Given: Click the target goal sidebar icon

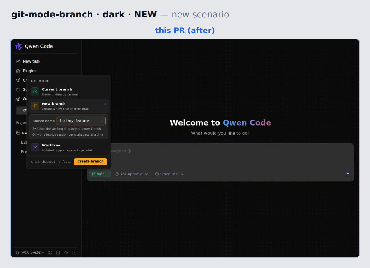Looking at the screenshot, I should 18,99.
